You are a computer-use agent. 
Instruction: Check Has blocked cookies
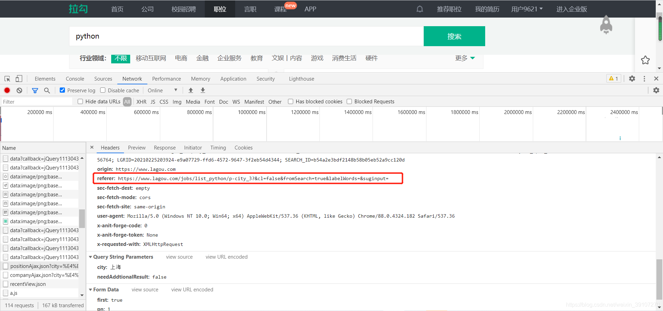[290, 101]
